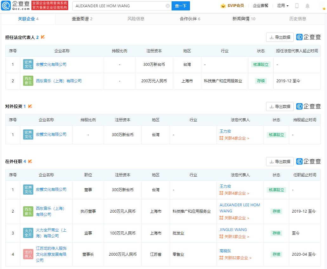Click 龙的传人 company logo icon
The image size is (327, 269).
pyautogui.click(x=28, y=254)
